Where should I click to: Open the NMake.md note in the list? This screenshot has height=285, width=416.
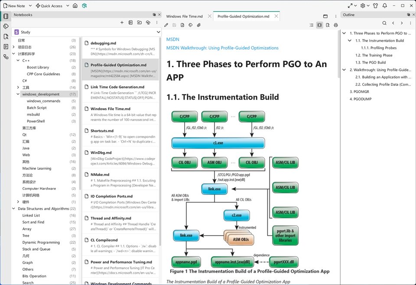120,179
